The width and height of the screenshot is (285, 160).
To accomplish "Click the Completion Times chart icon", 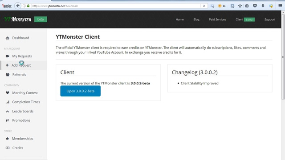I will (x=8, y=102).
